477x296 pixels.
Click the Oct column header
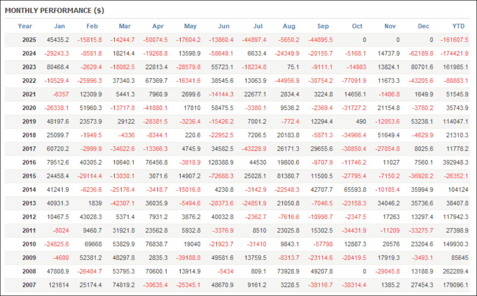357,26
